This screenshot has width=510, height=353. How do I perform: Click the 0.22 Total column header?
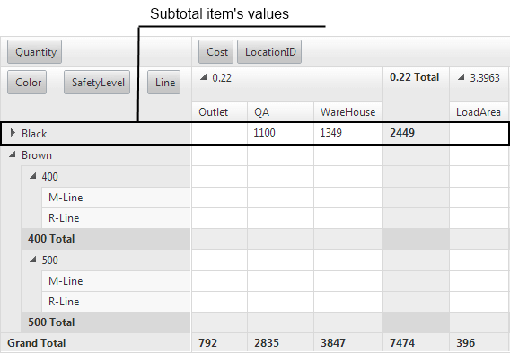[x=416, y=94]
